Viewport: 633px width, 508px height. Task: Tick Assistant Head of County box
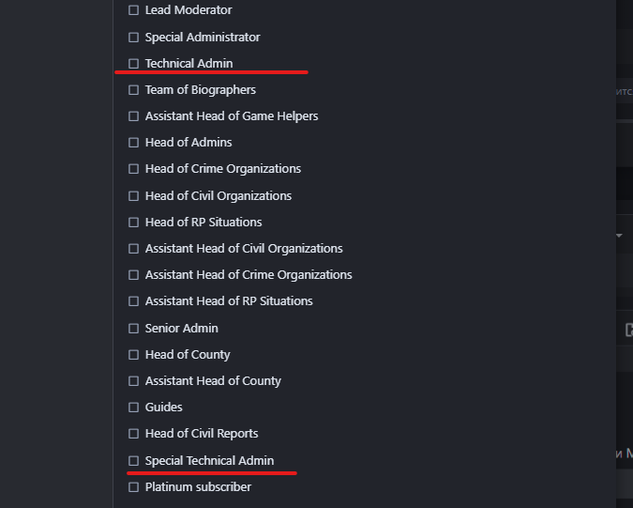pos(133,381)
